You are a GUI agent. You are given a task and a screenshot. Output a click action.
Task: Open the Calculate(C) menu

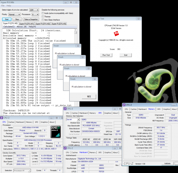(x=9, y=27)
